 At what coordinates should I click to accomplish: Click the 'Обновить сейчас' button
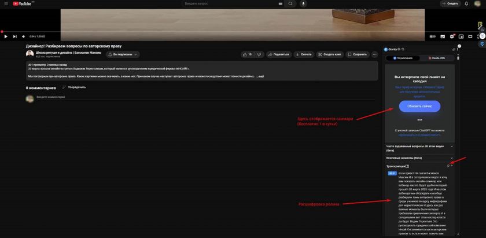419,107
